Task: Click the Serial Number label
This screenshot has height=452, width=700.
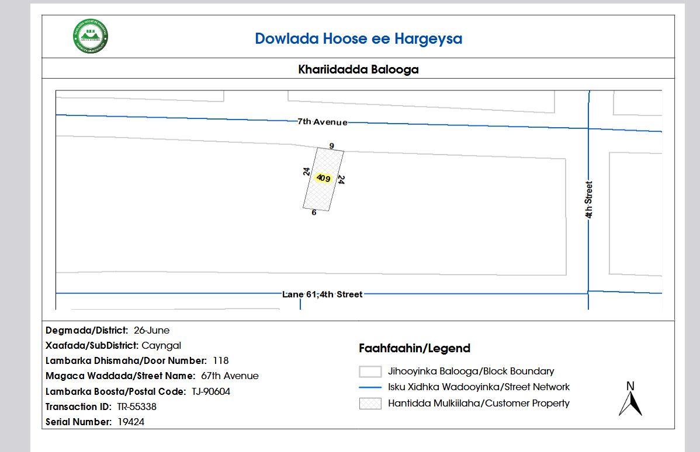Action: 78,422
